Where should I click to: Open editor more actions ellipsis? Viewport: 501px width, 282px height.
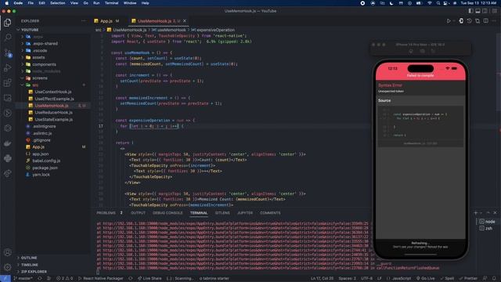[x=494, y=21]
